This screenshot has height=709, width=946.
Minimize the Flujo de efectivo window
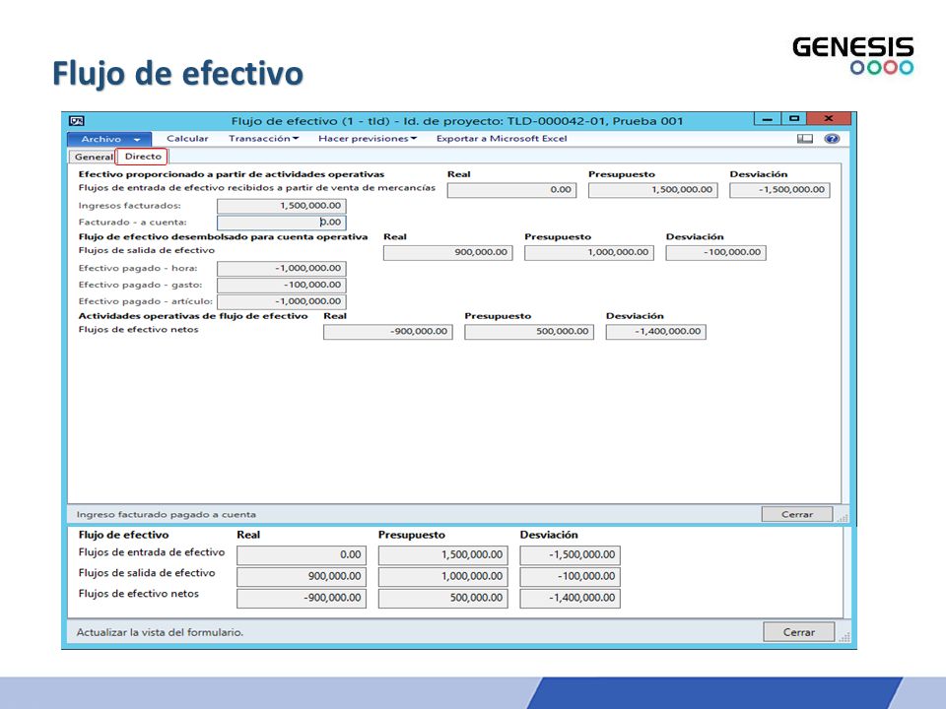(x=767, y=119)
